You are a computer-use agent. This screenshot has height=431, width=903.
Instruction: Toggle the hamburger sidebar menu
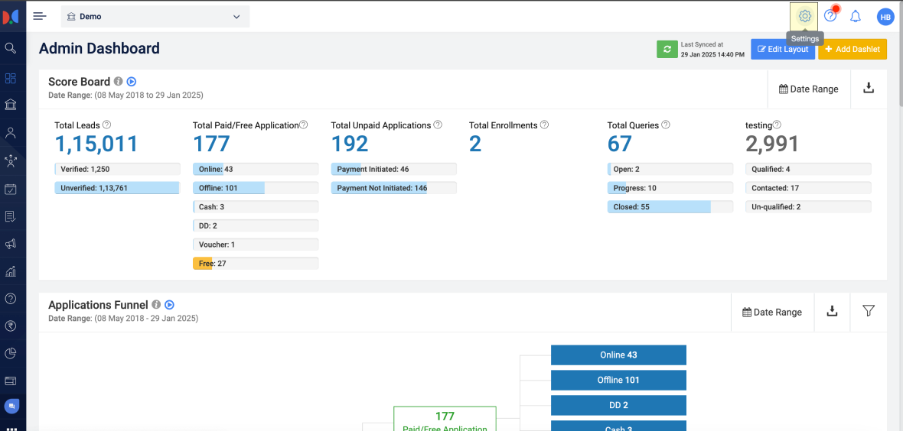(x=40, y=16)
